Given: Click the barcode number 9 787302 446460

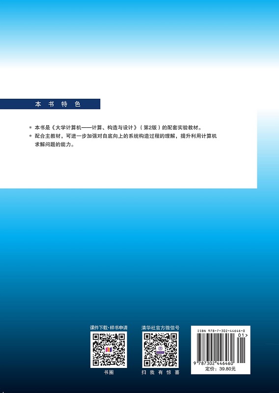Looking at the screenshot, I should 213,363.
